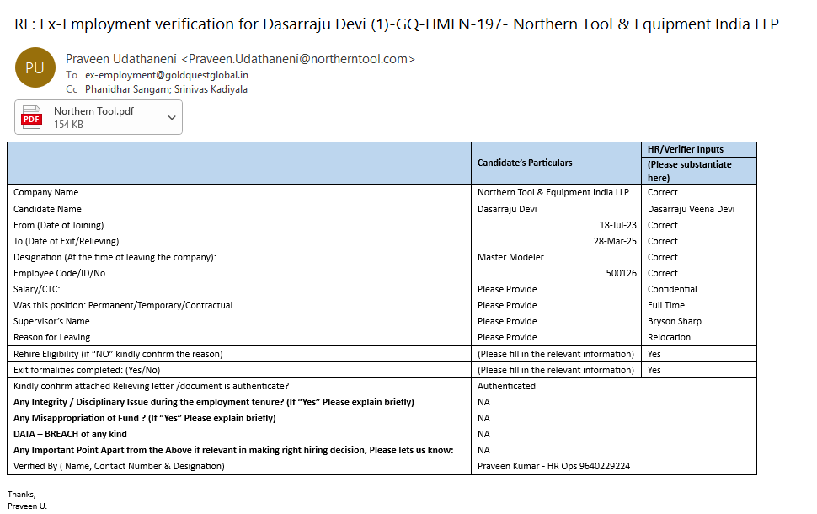
Task: Click the PU sender avatar circle
Action: (35, 69)
